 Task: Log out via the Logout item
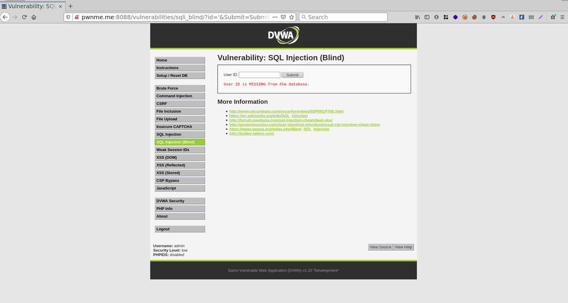(180, 229)
